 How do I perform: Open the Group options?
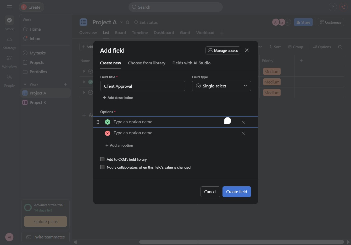(x=296, y=47)
